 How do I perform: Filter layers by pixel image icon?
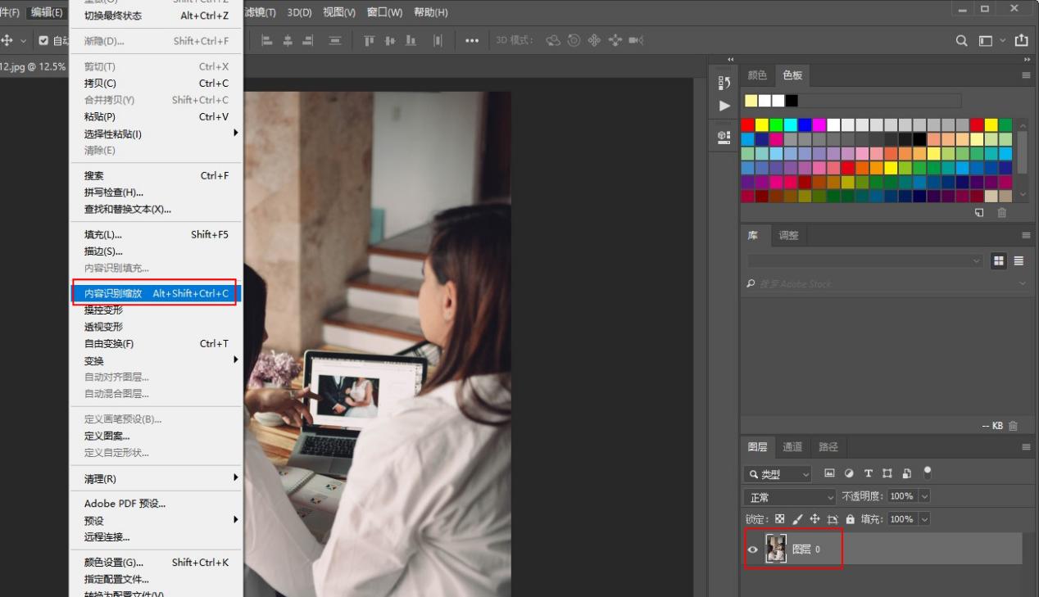[x=829, y=473]
